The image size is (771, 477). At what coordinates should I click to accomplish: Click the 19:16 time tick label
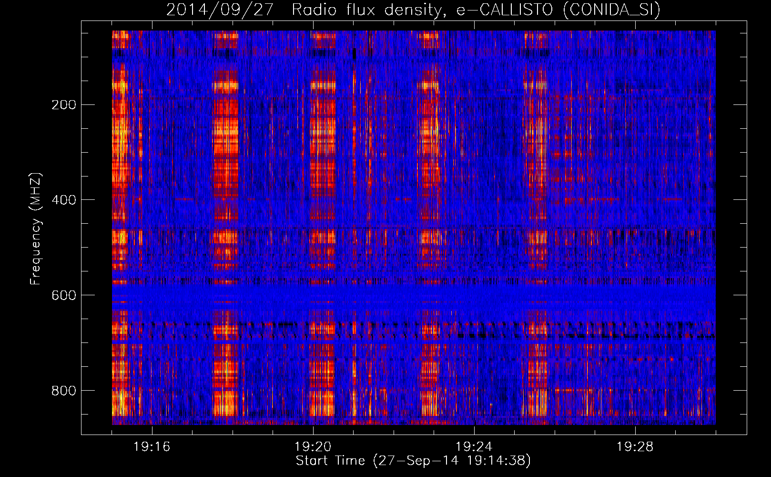pos(152,447)
